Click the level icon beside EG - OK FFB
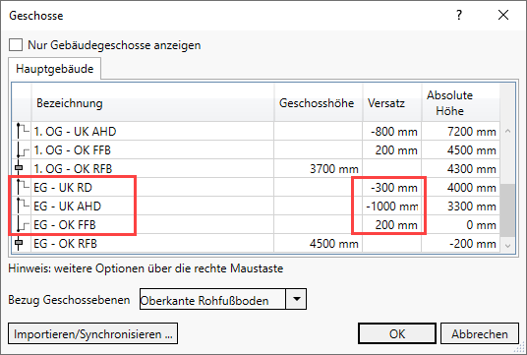 point(23,224)
